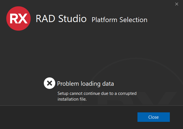
Task: Click the red RX logo
Action: point(18,18)
